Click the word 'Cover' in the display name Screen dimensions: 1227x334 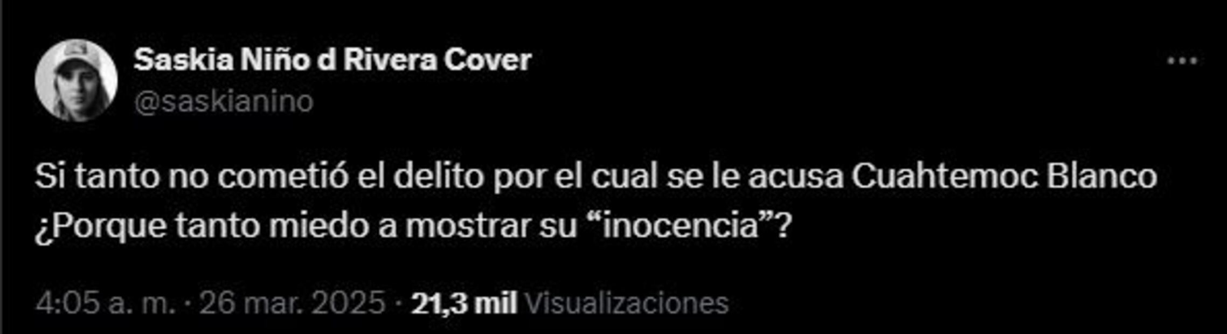coord(488,60)
